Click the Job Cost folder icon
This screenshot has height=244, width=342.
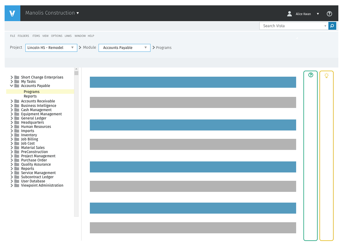pyautogui.click(x=17, y=143)
